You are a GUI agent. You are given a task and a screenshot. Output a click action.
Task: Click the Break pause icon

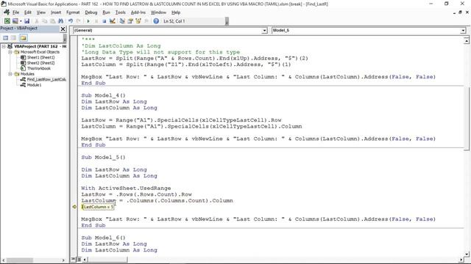click(96, 21)
